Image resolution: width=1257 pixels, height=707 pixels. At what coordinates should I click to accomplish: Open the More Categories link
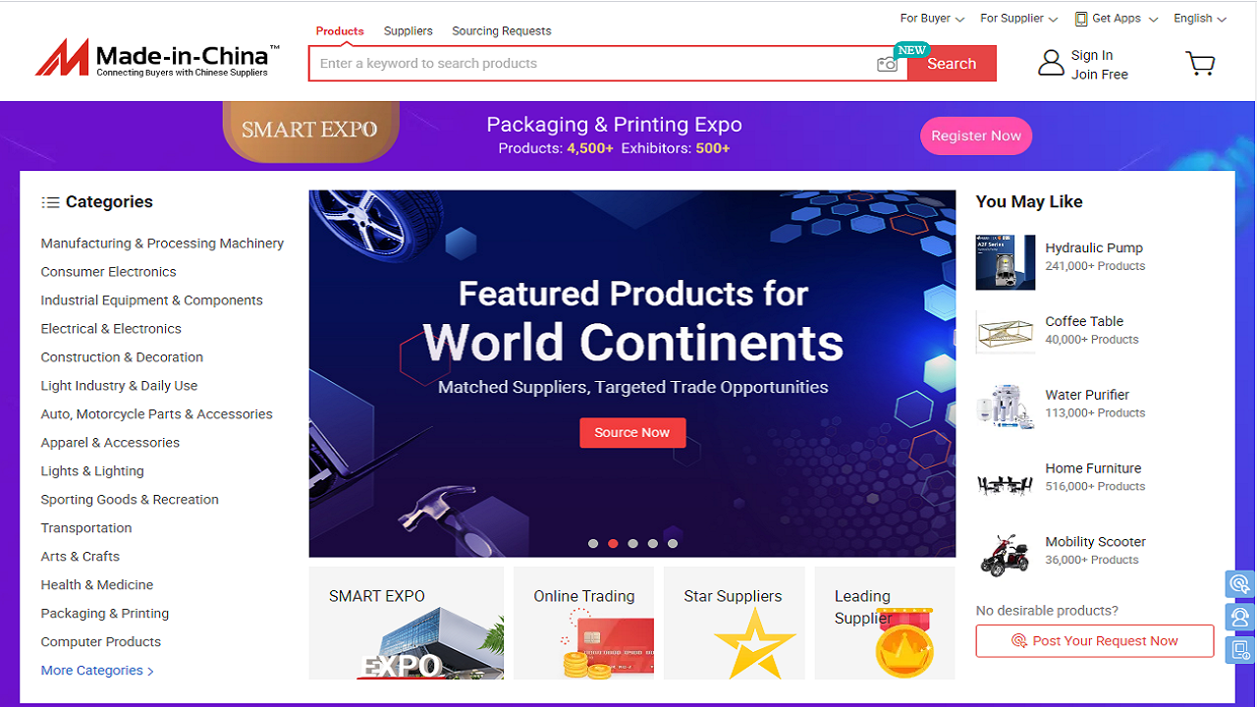click(97, 671)
